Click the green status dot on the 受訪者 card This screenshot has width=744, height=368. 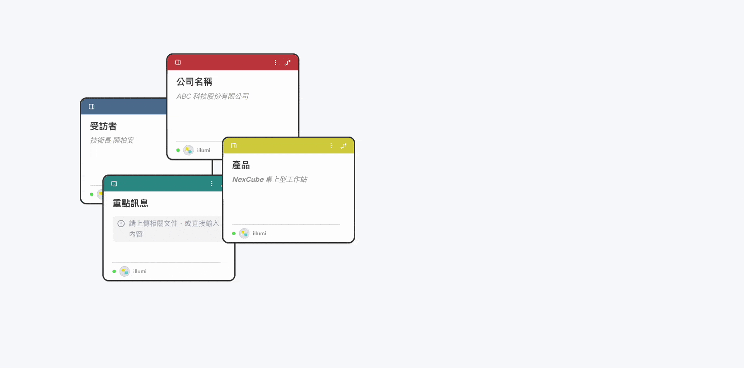pyautogui.click(x=91, y=194)
